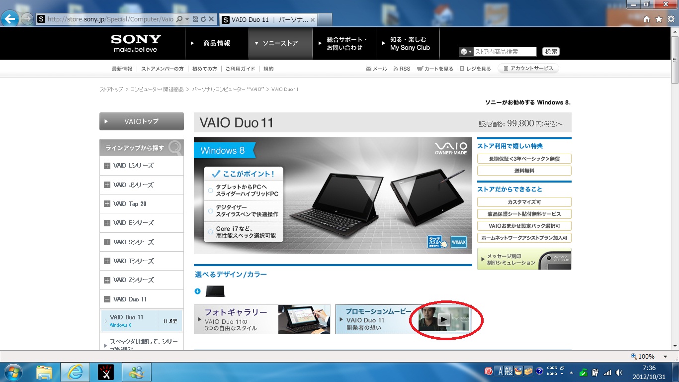Open メッセージ刻印 刻印シミュレーション banner
The height and width of the screenshot is (382, 679).
click(524, 259)
